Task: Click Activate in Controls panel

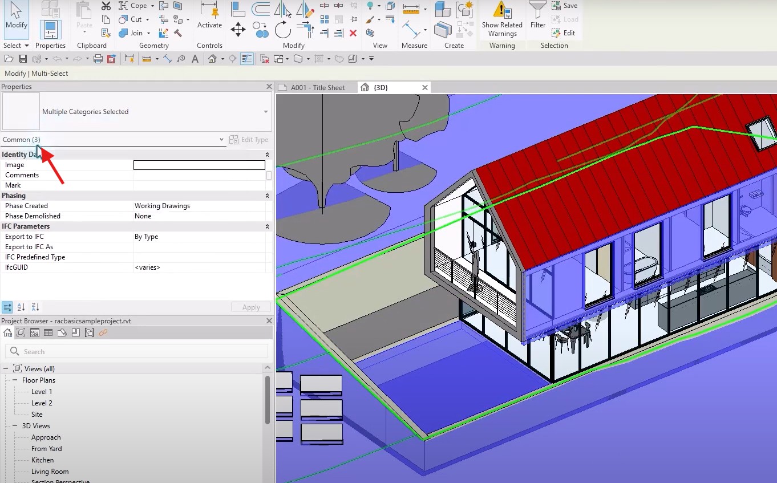Action: (209, 16)
